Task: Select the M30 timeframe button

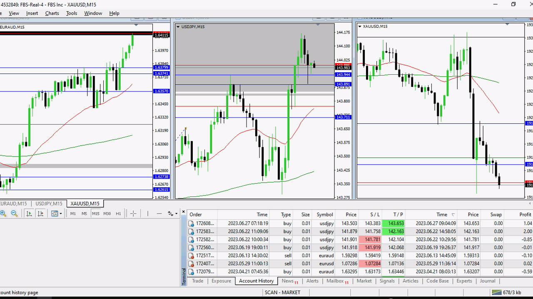Action: pos(107,213)
